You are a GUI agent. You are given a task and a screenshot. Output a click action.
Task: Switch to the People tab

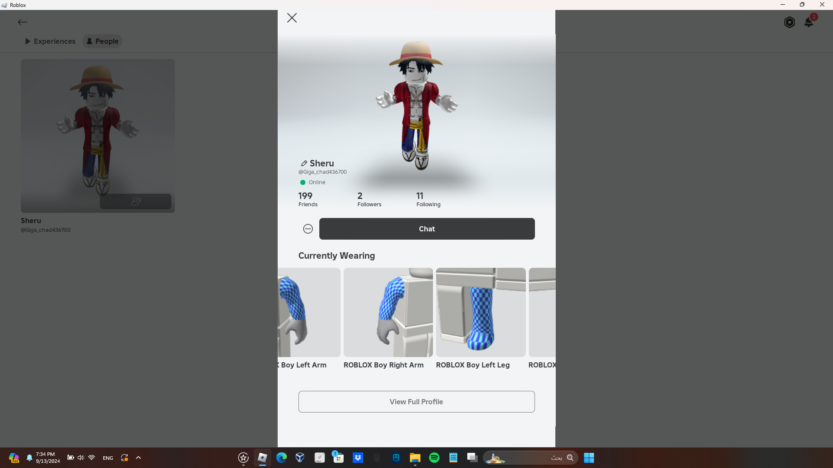click(x=102, y=41)
